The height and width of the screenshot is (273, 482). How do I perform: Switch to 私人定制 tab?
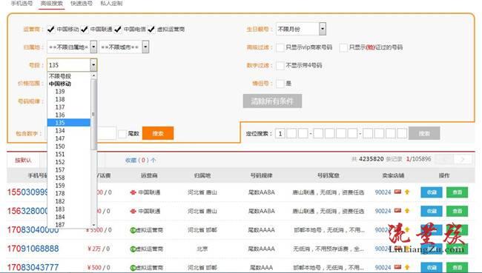111,4
